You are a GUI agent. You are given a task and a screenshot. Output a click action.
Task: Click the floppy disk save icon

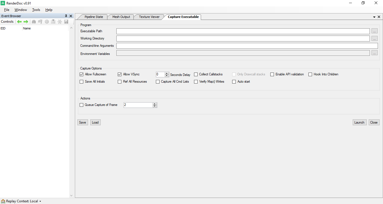coord(66,22)
